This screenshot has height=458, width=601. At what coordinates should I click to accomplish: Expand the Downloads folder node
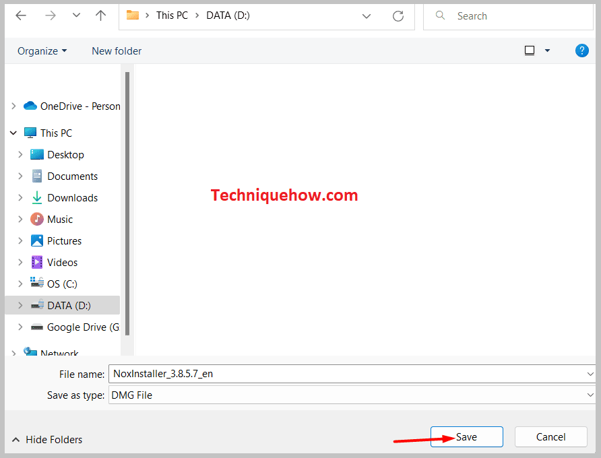[20, 197]
